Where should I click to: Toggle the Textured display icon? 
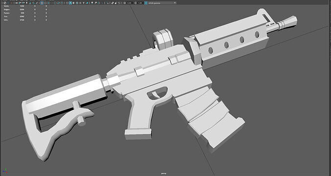click(80, 3)
